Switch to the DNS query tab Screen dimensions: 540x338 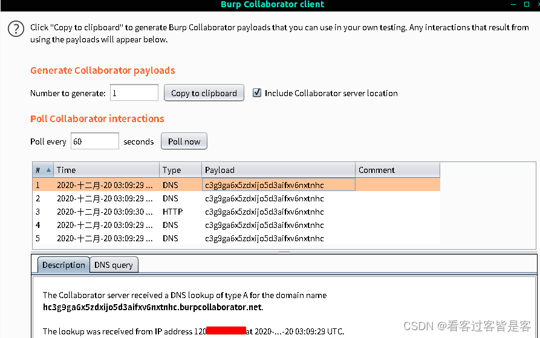114,265
